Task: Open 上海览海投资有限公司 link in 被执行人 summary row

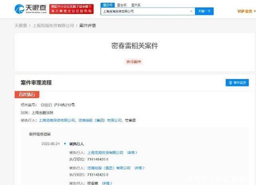Action: [57, 120]
